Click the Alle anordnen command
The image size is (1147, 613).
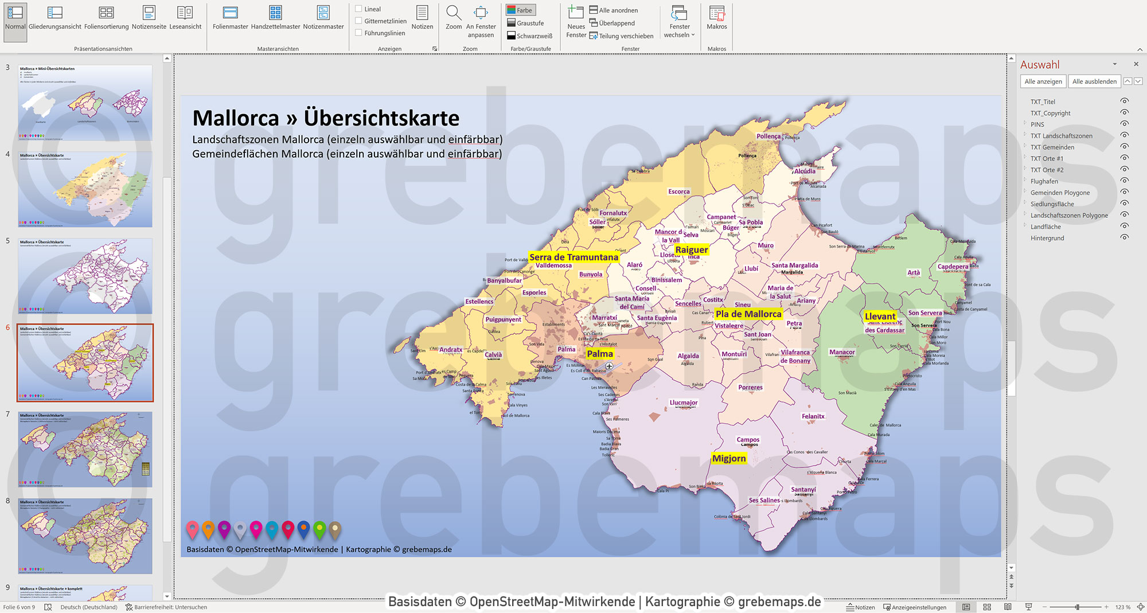[617, 10]
